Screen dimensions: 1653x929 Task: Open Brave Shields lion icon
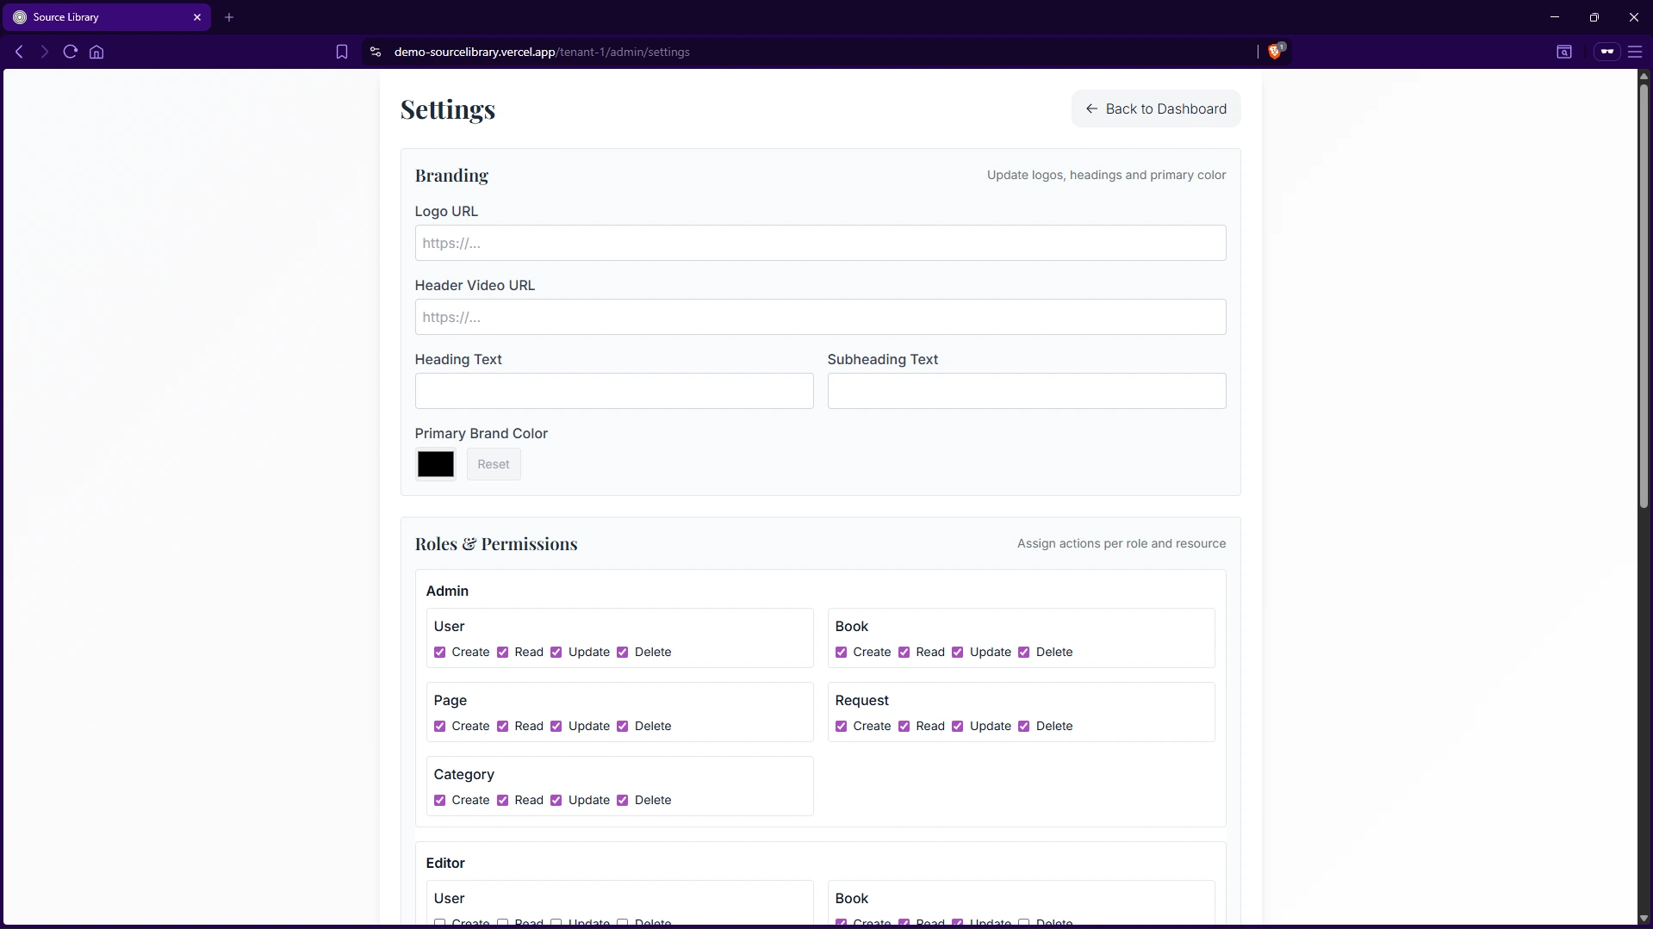click(x=1275, y=52)
